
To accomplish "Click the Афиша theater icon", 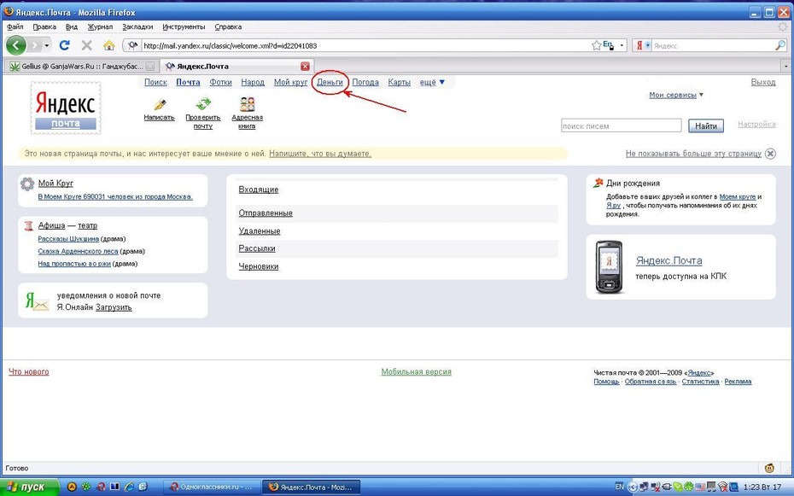I will tap(29, 225).
